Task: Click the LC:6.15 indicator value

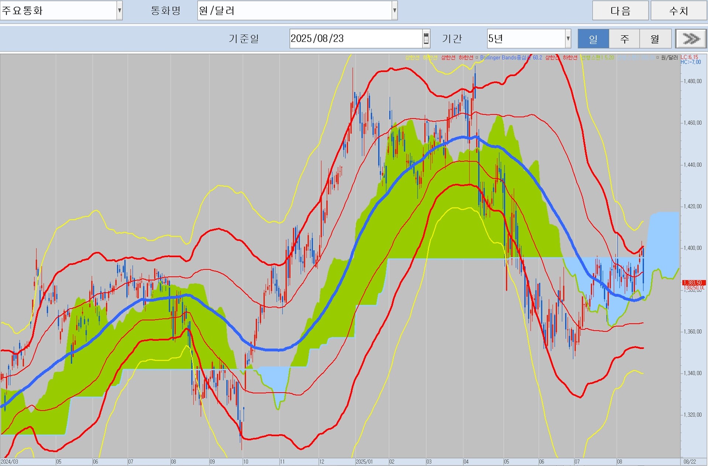Action: click(x=690, y=57)
